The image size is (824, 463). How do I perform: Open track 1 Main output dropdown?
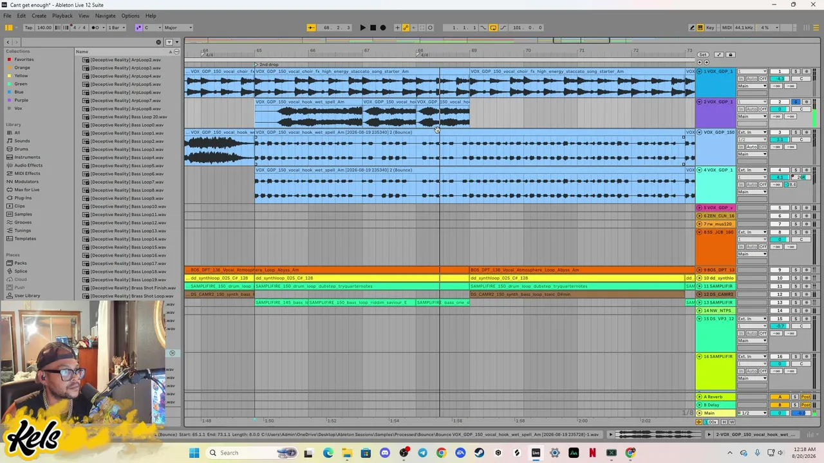click(752, 86)
